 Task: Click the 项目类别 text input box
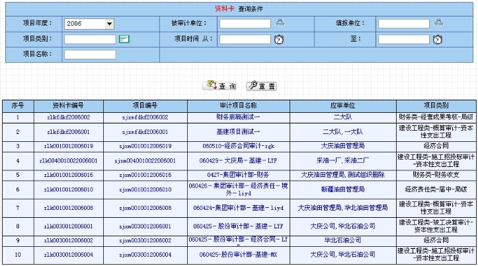tap(90, 39)
